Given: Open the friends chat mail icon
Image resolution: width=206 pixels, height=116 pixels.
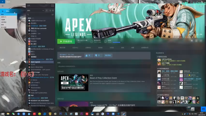Looking at the screenshot, I should tap(203, 109).
